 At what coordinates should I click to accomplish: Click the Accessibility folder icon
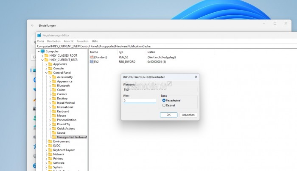point(53,77)
